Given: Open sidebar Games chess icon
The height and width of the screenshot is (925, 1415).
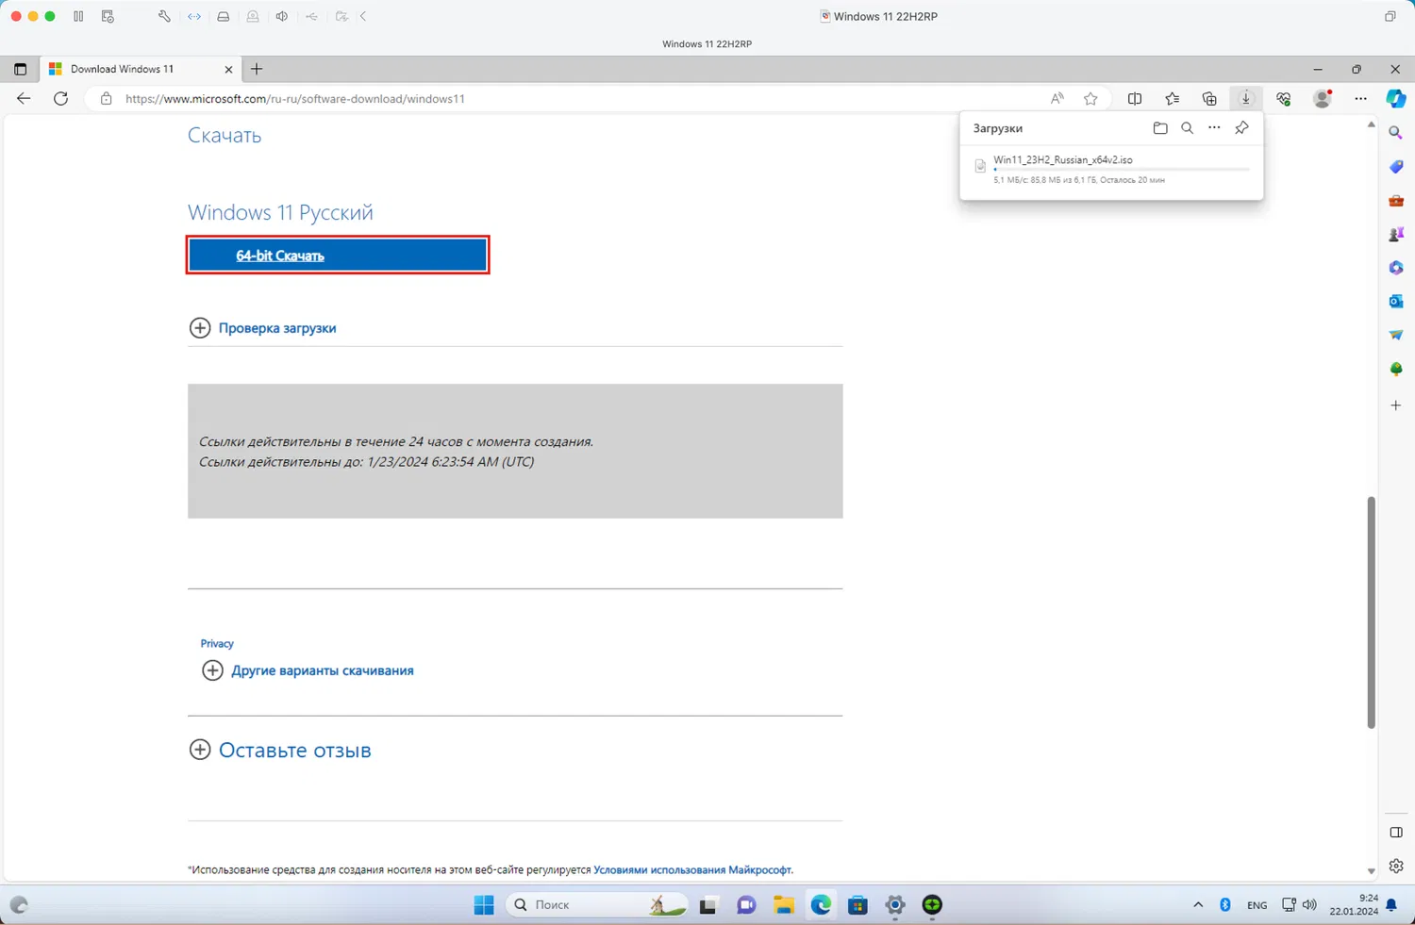Looking at the screenshot, I should 1396,234.
